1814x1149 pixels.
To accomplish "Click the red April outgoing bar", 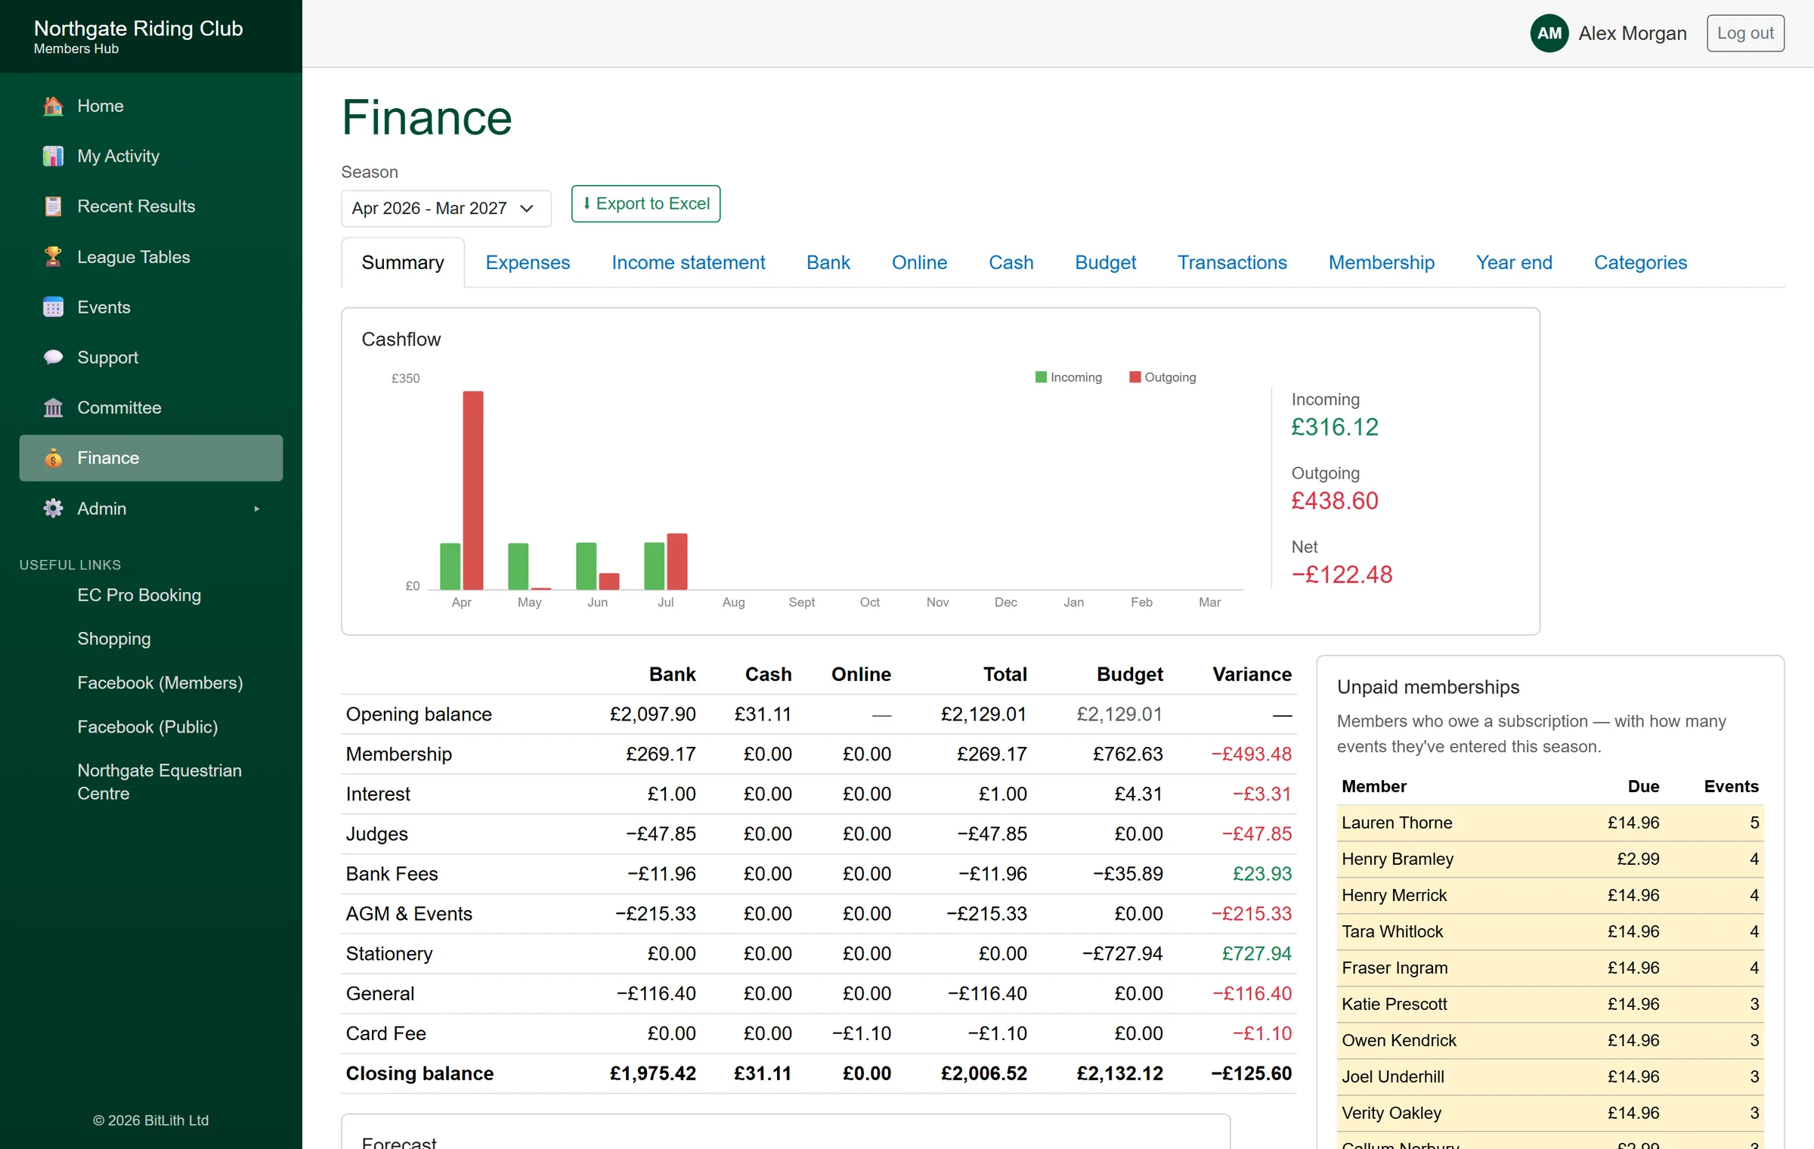I will pos(473,490).
